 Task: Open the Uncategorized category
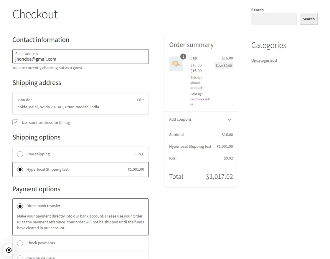point(264,60)
